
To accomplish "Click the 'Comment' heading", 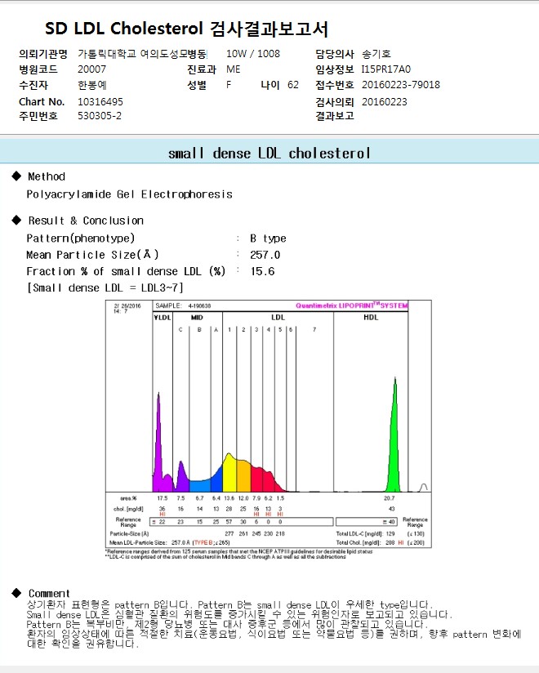I will (x=49, y=594).
